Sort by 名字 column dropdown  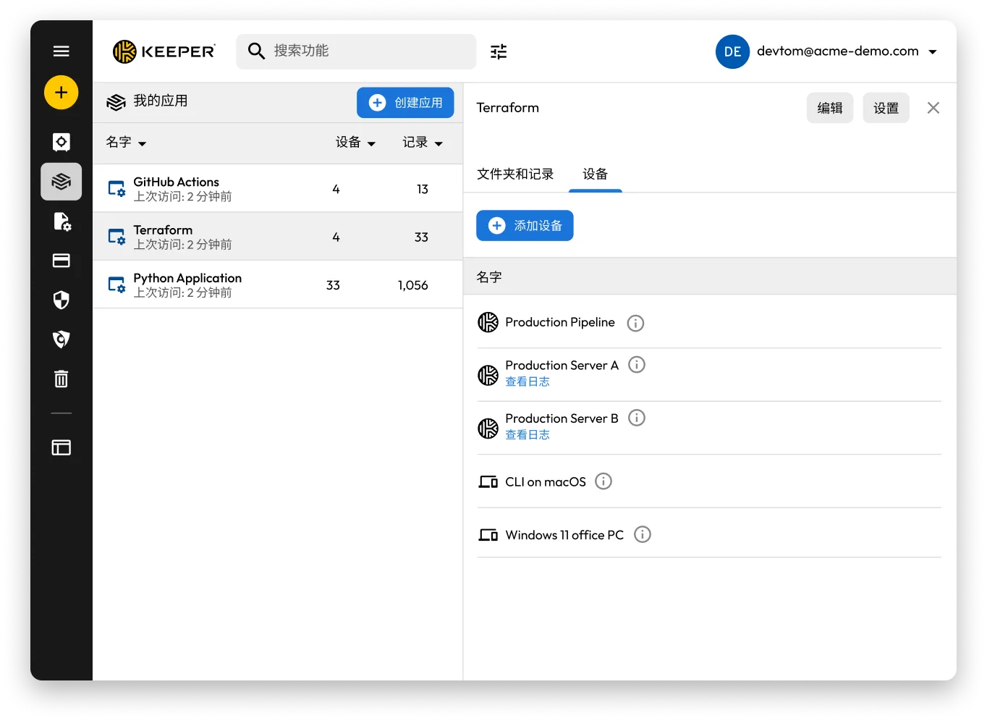(x=126, y=143)
